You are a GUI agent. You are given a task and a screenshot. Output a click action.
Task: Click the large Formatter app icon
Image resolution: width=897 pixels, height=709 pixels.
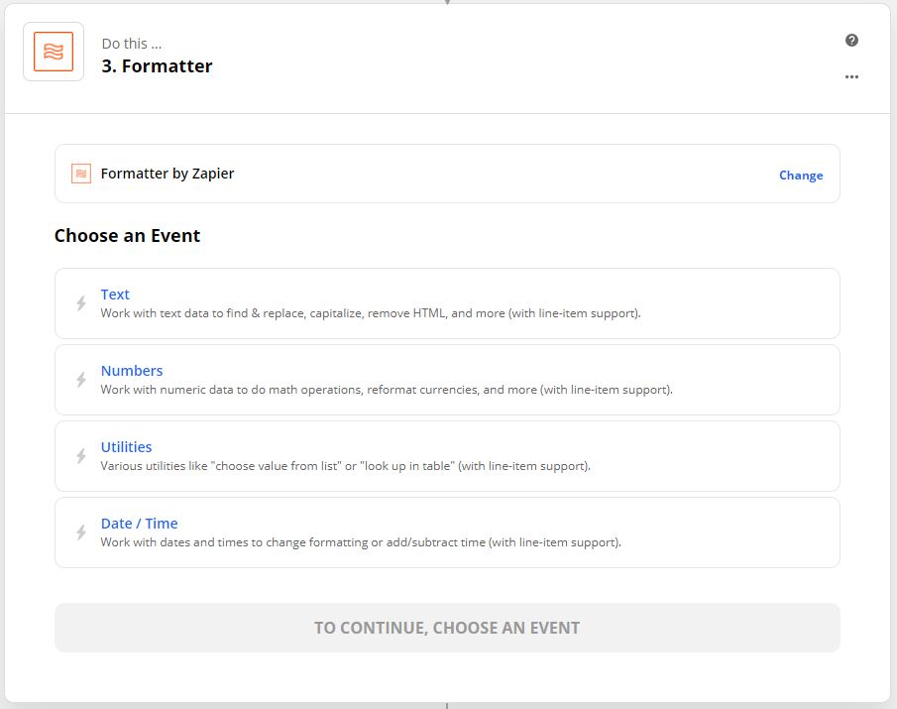(x=54, y=52)
